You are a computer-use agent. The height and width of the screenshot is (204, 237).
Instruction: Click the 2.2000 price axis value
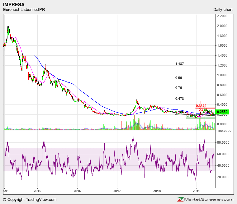tap(222, 16)
